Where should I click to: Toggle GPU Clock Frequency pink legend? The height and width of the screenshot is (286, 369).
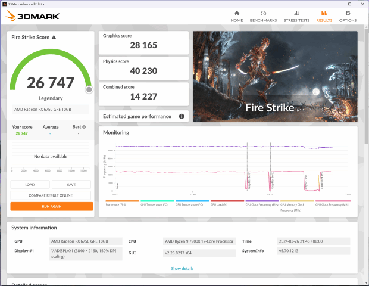(x=333, y=203)
